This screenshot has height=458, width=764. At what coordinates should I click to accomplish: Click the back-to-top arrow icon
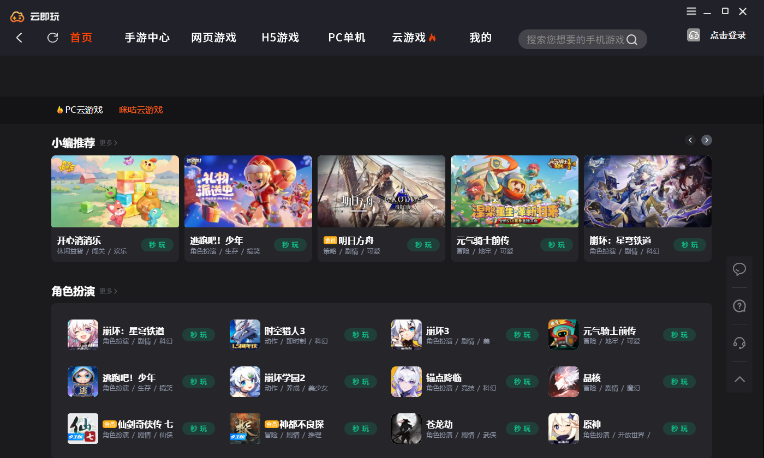[x=739, y=379]
